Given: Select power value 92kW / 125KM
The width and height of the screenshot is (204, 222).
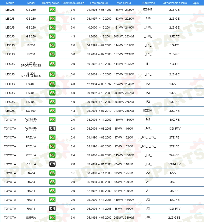Looking at the screenshot, I should (124, 173).
